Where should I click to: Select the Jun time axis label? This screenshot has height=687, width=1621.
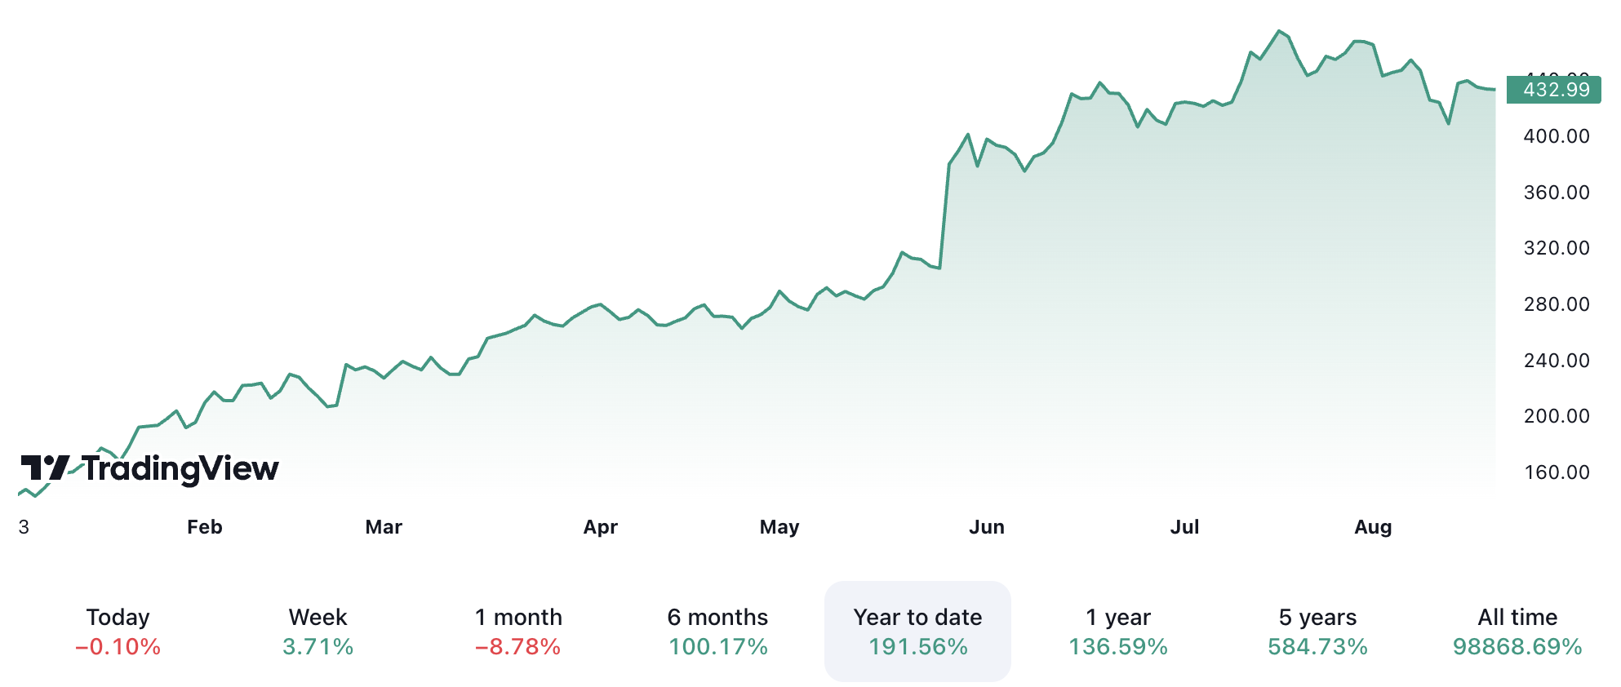pos(986,527)
